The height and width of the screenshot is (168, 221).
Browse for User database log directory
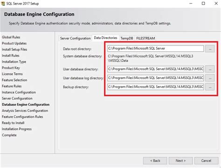(210, 78)
